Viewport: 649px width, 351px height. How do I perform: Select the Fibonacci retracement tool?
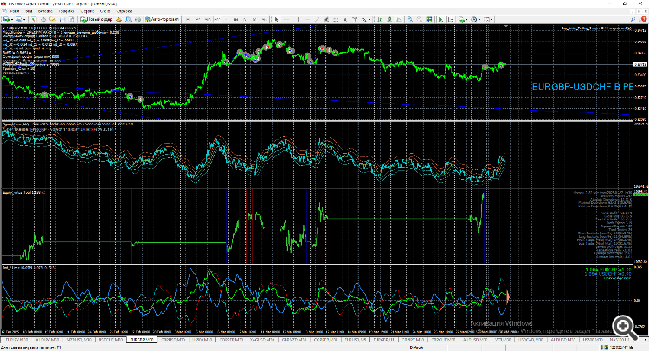coord(336,19)
